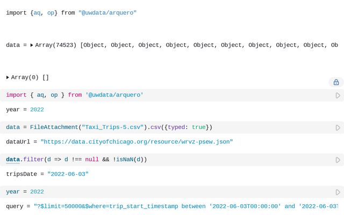The width and height of the screenshot is (344, 215).
Task: Click the aq name in top rendered import
Action: [x=37, y=12]
